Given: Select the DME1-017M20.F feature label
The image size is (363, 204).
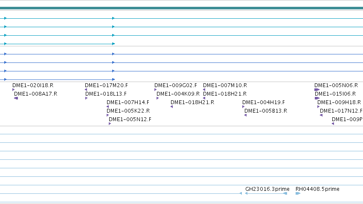Looking at the screenshot, I should (x=107, y=85).
